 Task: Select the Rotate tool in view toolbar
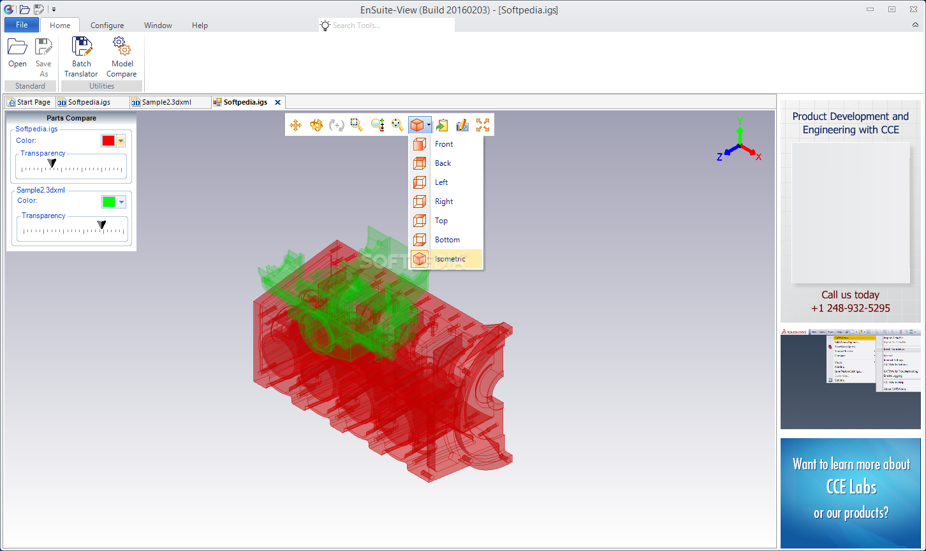coord(316,125)
